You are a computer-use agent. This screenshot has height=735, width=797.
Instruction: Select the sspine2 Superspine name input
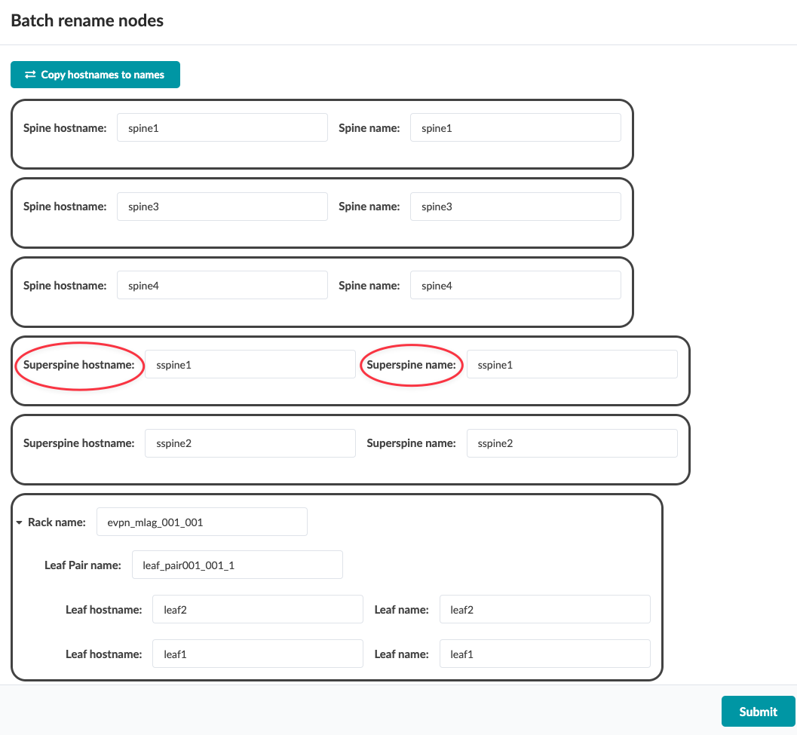point(572,443)
